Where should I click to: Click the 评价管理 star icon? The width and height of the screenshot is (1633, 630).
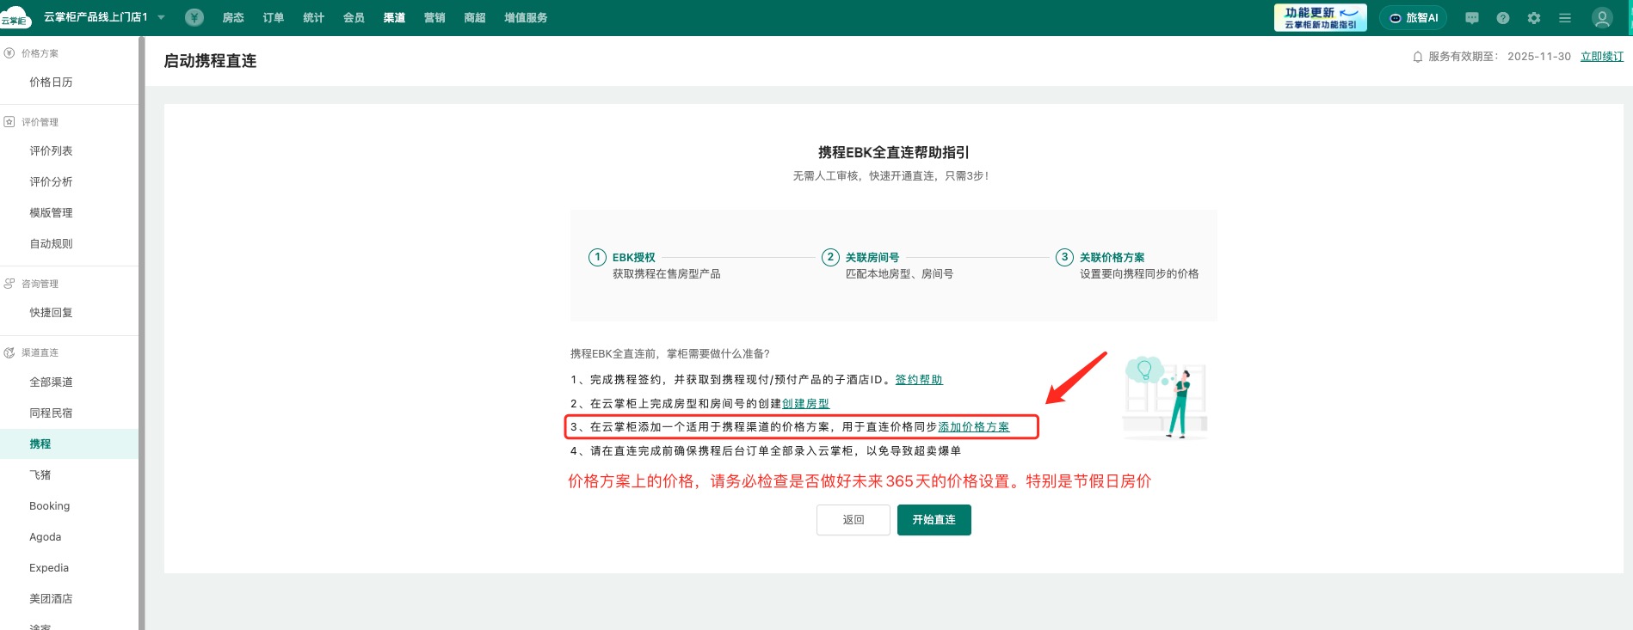(x=9, y=122)
